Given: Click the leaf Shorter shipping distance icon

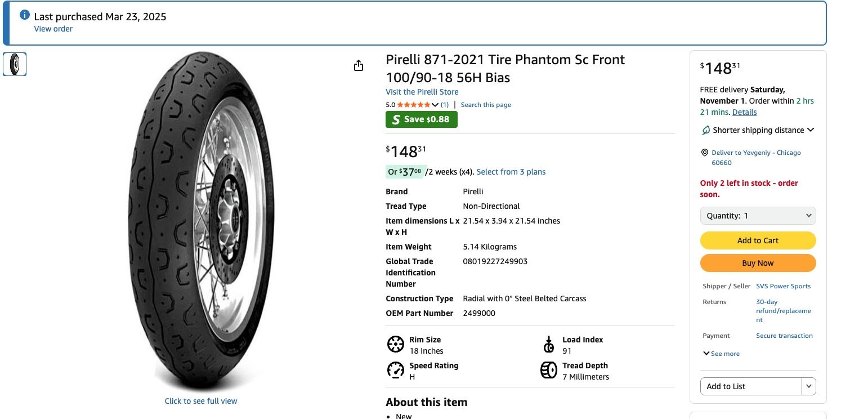Looking at the screenshot, I should (706, 130).
